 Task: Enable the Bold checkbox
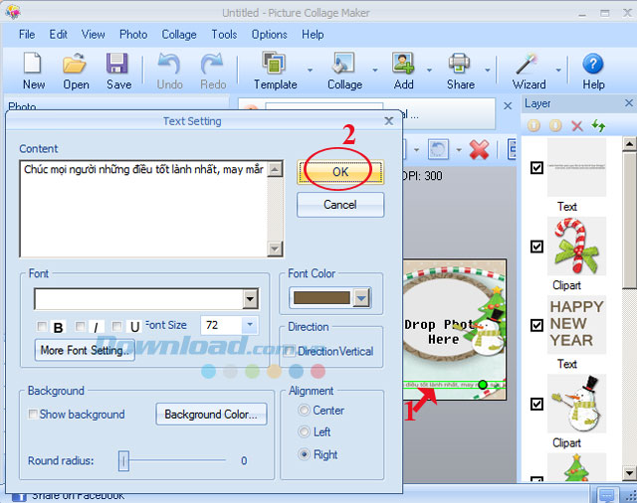click(x=42, y=326)
